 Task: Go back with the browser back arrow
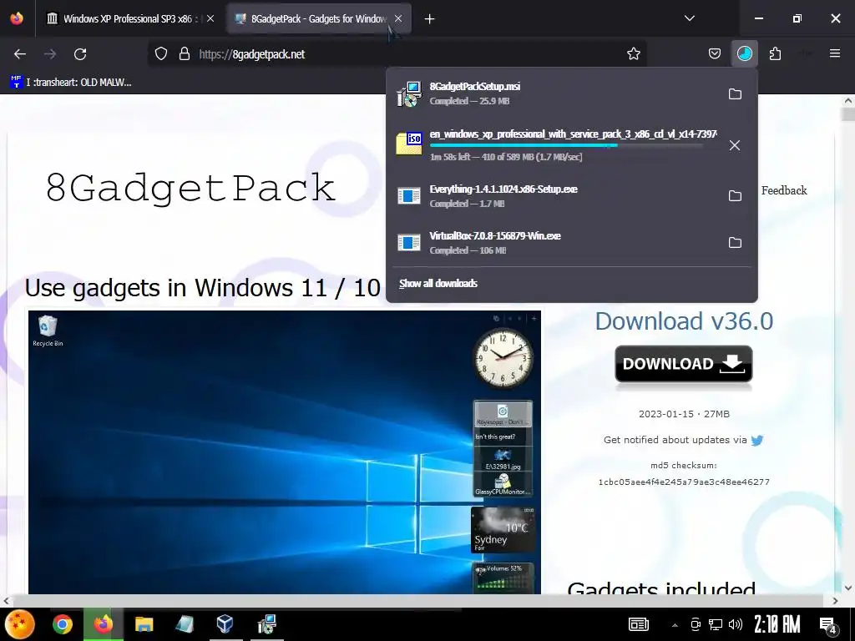20,54
